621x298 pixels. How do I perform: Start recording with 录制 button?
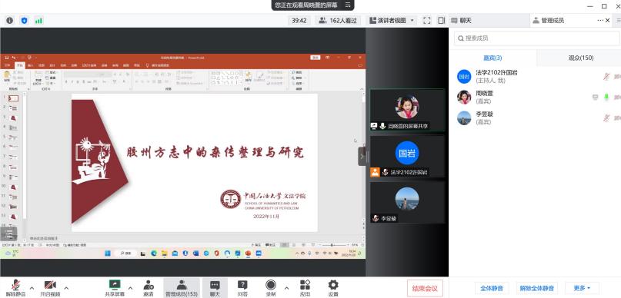pyautogui.click(x=271, y=288)
